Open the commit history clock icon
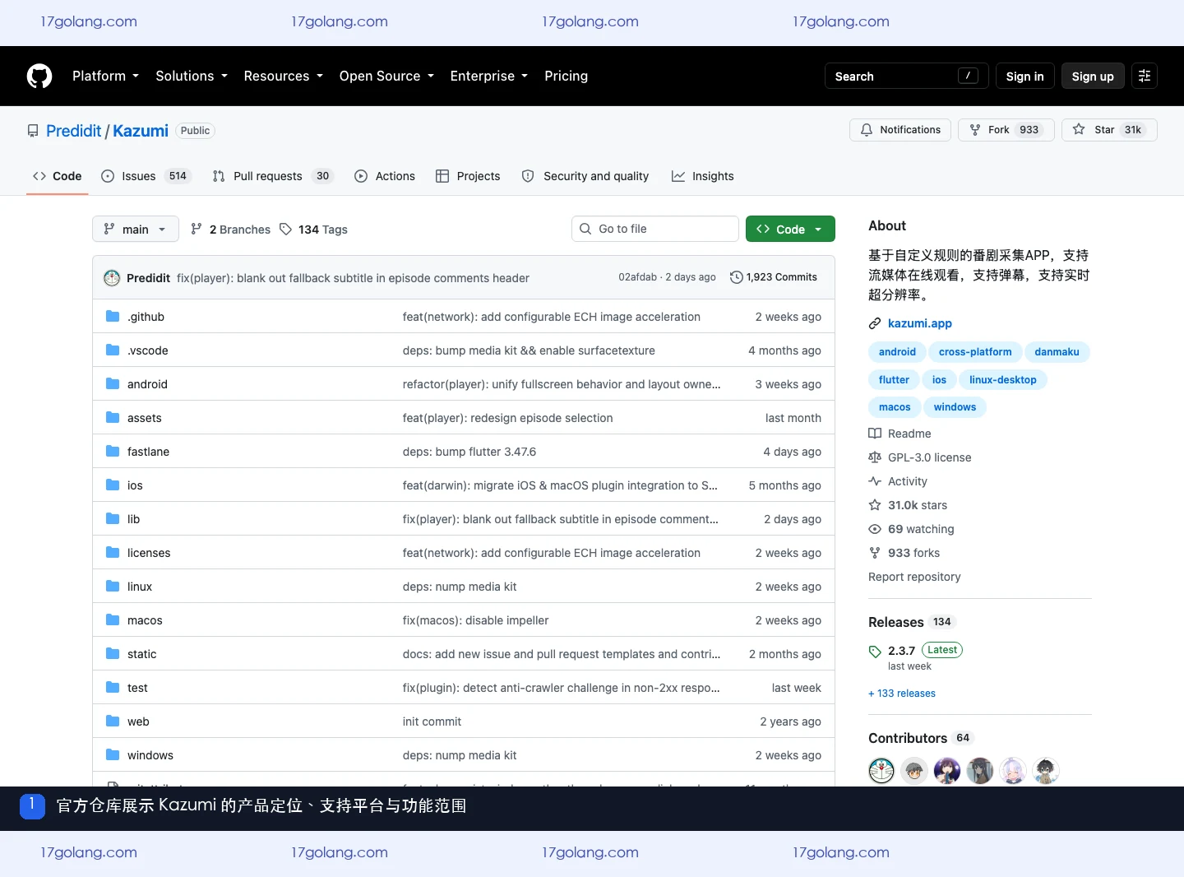 [x=737, y=277]
